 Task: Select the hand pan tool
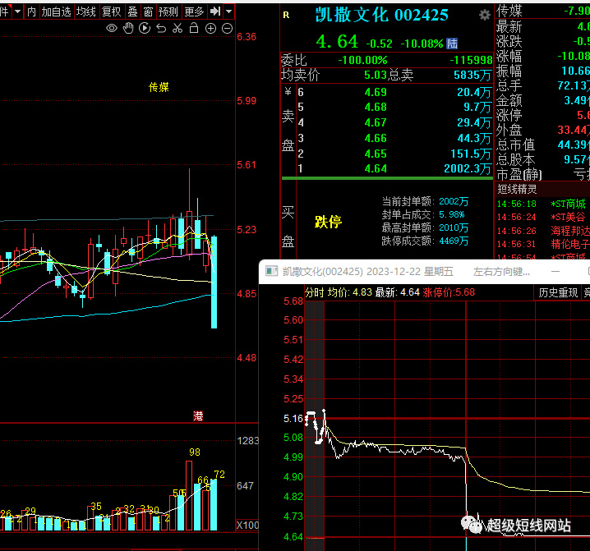point(128,28)
